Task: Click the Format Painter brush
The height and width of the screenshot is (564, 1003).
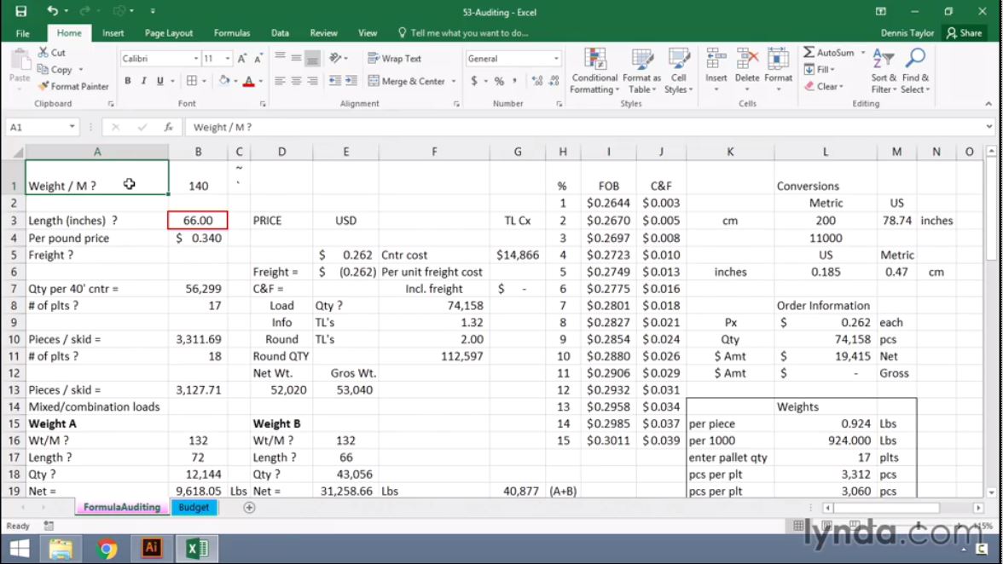Action: [x=43, y=85]
